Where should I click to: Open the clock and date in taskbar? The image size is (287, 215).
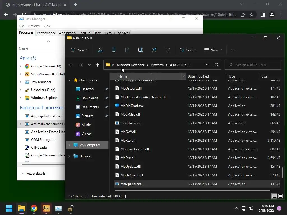pos(265,208)
